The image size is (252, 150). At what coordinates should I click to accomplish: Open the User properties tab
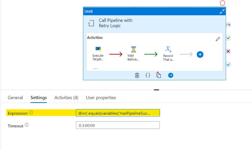pos(101,98)
